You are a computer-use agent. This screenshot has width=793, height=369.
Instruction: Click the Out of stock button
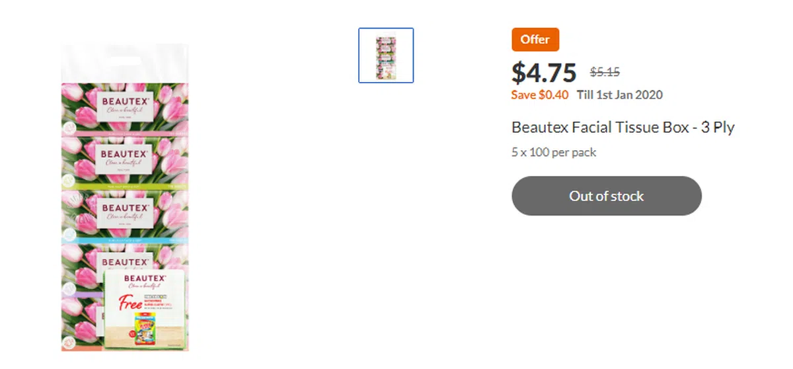click(606, 196)
